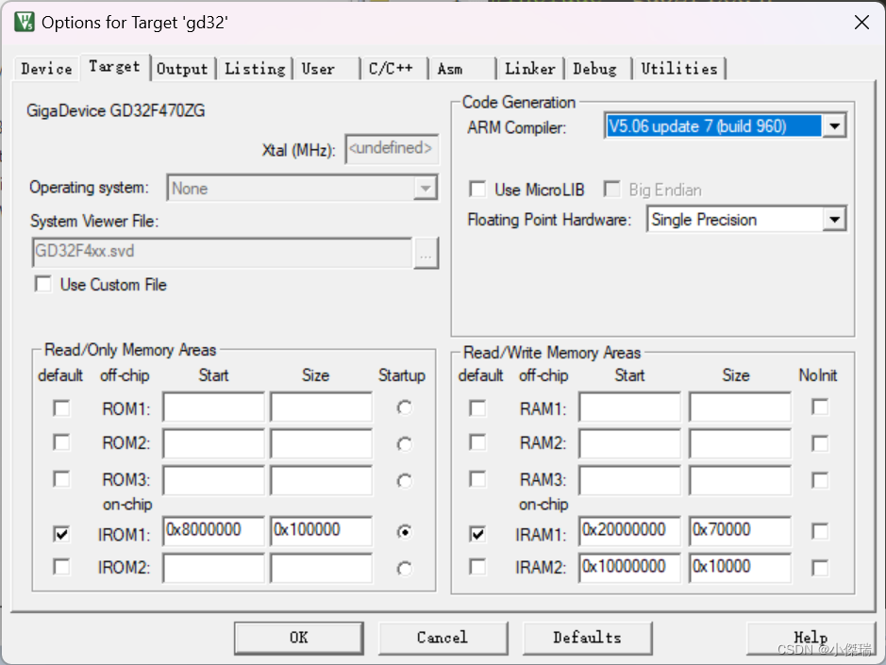Enable NoInit for IRAM1
Viewport: 886px width, 665px height.
tap(820, 531)
